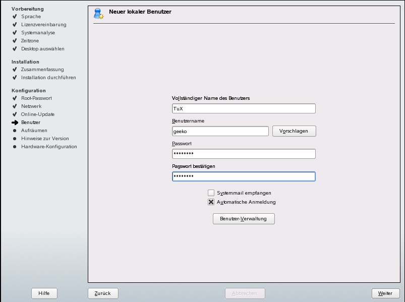Screen dimensions: 405x302
Task: Click the bullet icon beside Aufräumen
Action: (x=15, y=131)
